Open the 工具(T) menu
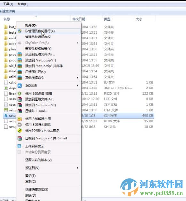The height and width of the screenshot is (201, 186). [x=8, y=4]
